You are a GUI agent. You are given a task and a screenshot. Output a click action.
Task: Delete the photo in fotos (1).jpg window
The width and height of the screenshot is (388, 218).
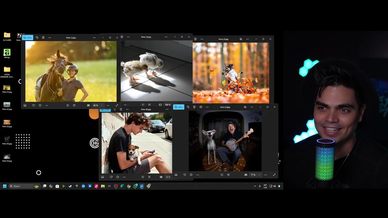point(43,38)
